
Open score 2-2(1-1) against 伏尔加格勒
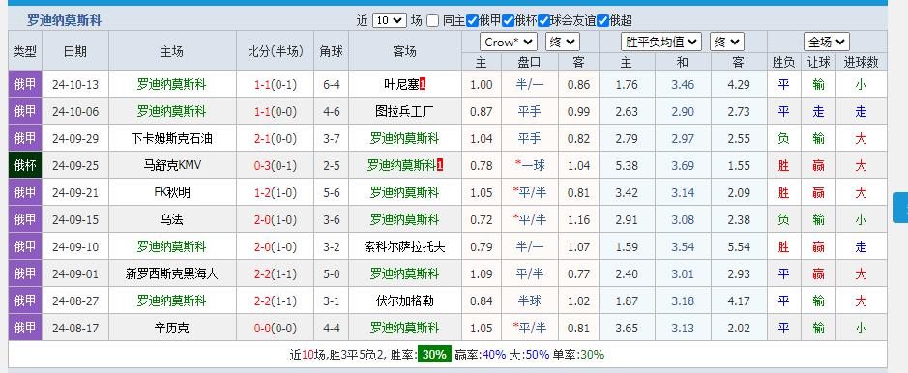(275, 301)
